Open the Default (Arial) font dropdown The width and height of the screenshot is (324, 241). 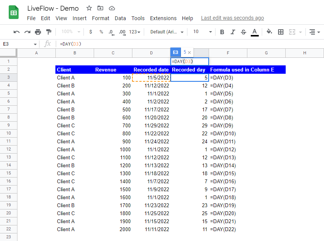(167, 32)
